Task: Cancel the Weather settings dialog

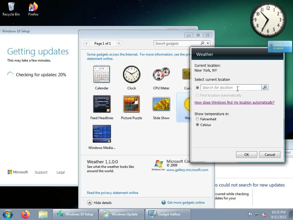Action: 270,154
